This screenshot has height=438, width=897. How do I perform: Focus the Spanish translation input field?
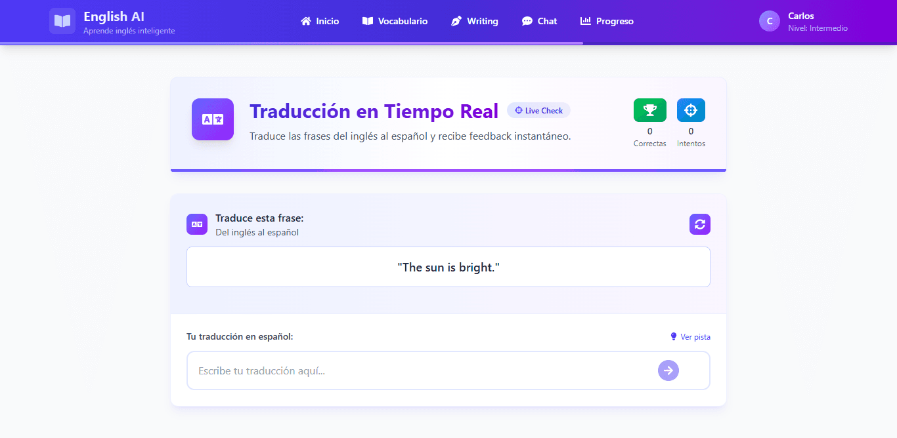tap(420, 370)
